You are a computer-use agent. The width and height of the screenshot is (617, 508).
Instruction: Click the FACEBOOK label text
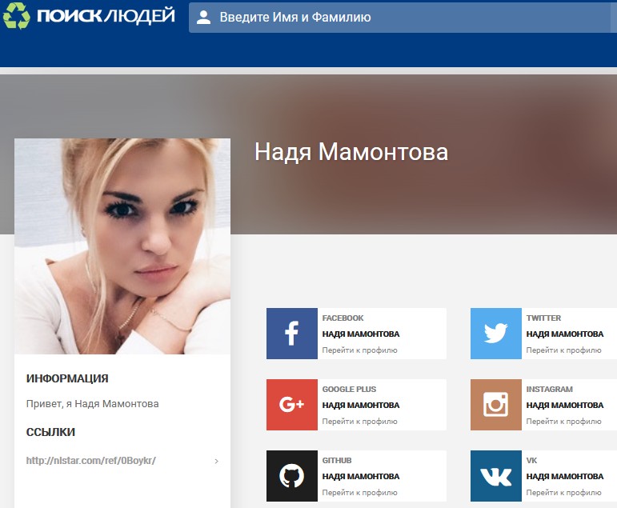[343, 318]
